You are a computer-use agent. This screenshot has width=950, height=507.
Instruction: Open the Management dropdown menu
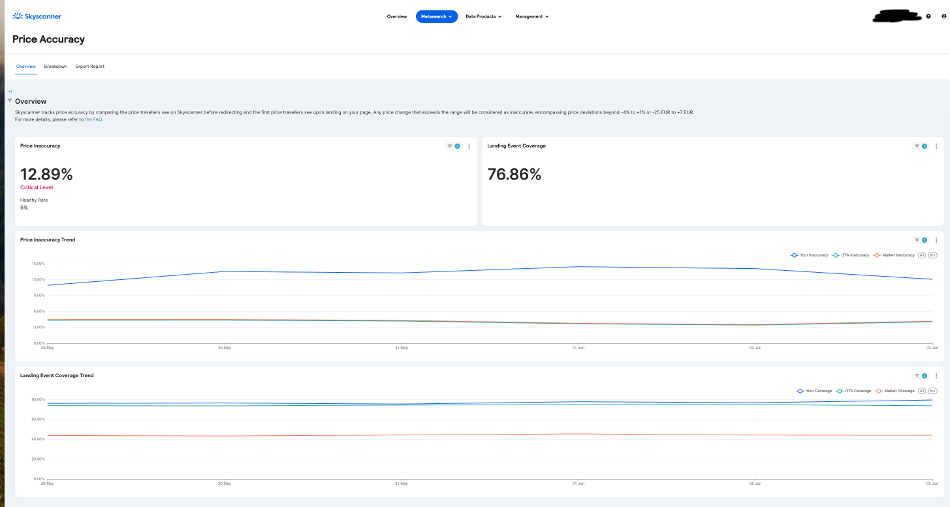point(532,16)
